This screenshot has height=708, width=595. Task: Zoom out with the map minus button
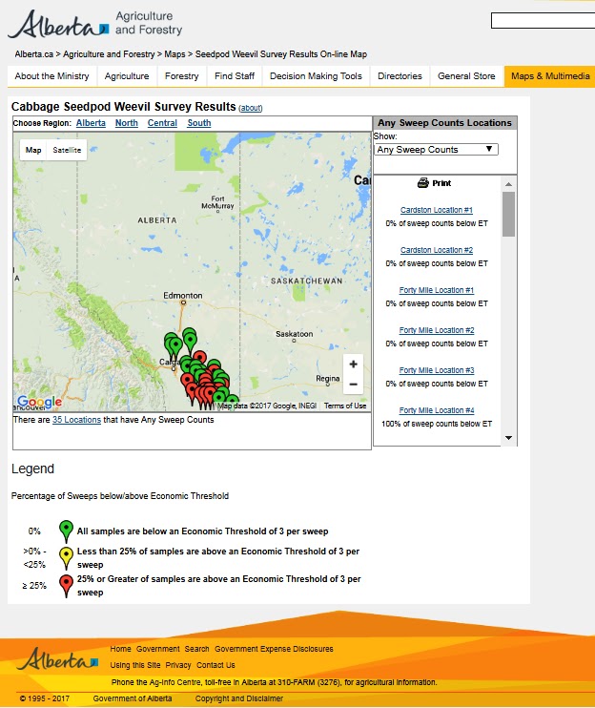click(353, 385)
